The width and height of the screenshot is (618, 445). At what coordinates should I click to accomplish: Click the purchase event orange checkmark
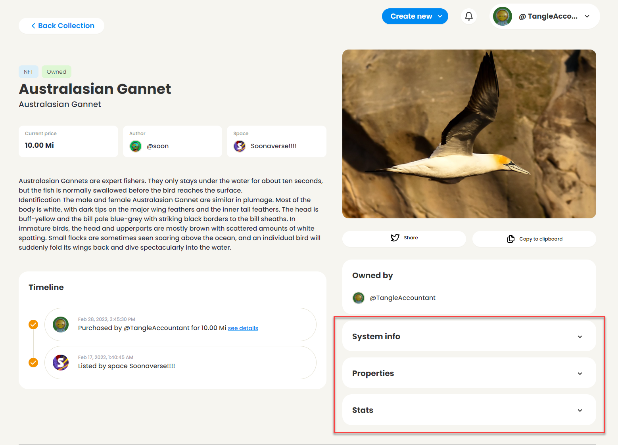pos(33,325)
